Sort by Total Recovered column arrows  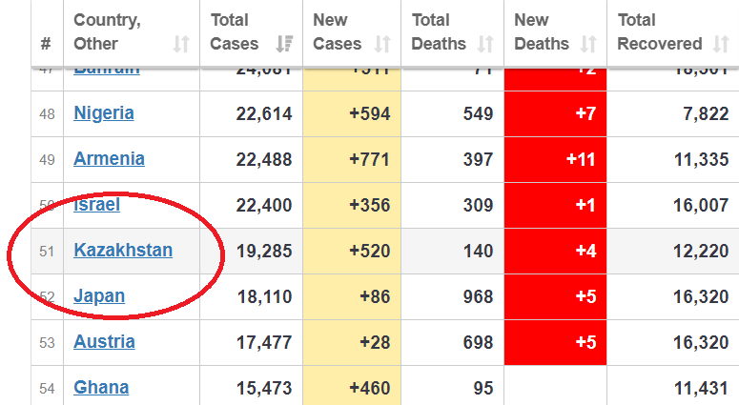tap(721, 44)
